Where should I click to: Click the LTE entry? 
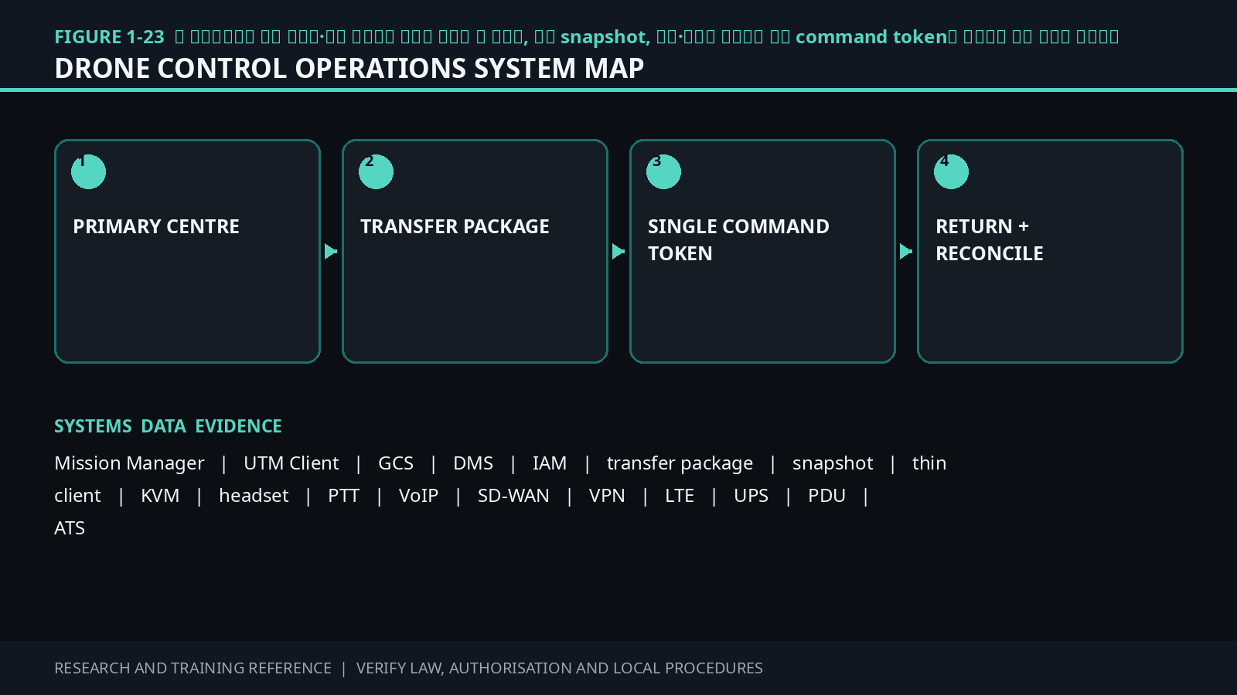pyautogui.click(x=680, y=496)
